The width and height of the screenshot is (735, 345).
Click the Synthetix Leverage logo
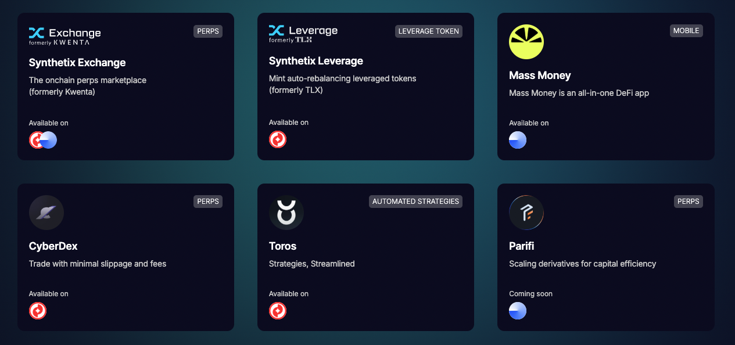coord(303,34)
